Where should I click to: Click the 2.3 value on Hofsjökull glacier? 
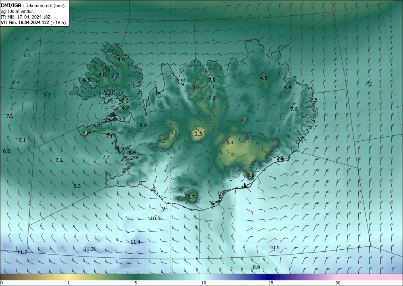tap(198, 134)
